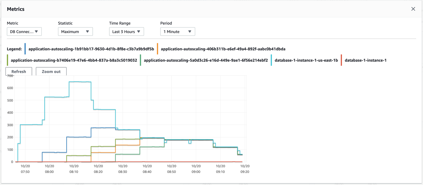This screenshot has width=423, height=185.
Task: Click the Legend: label
Action: (14, 49)
